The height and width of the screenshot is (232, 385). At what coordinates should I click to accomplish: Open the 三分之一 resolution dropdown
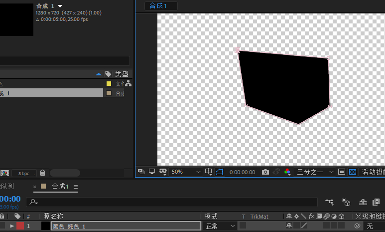pos(315,172)
